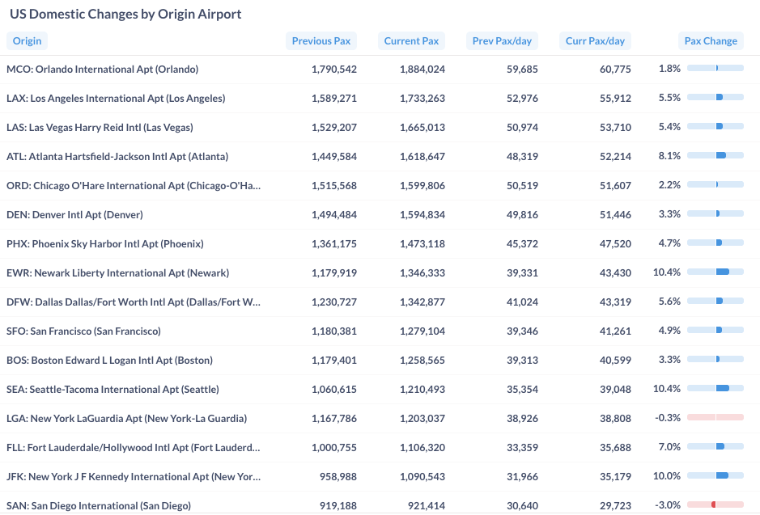The image size is (760, 515).
Task: Select the MCO Orlando International row
Action: 102,70
